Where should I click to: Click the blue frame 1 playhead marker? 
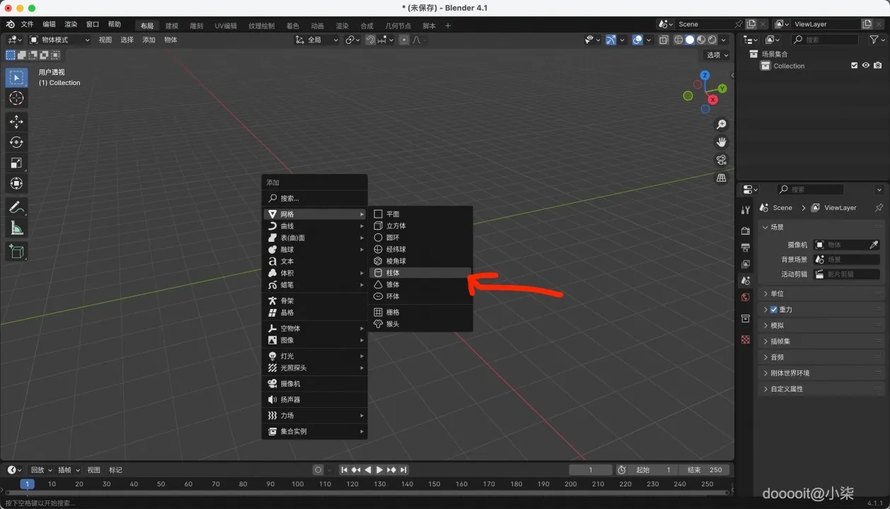click(x=27, y=484)
